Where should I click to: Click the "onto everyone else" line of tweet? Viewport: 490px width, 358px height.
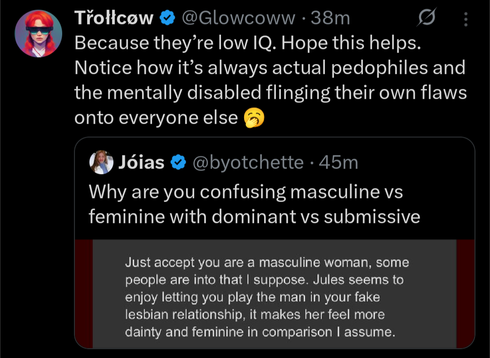click(156, 118)
